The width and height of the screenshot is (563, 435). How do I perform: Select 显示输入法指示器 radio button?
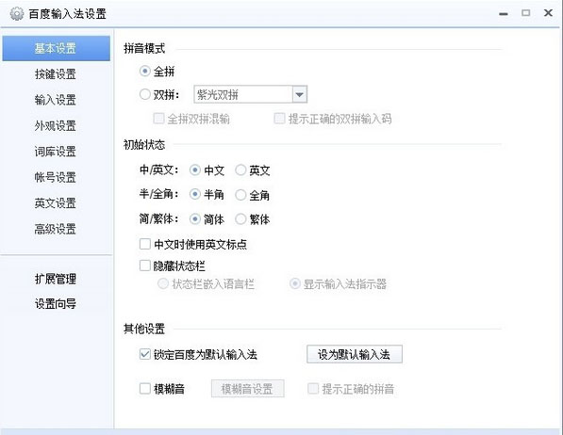point(295,284)
